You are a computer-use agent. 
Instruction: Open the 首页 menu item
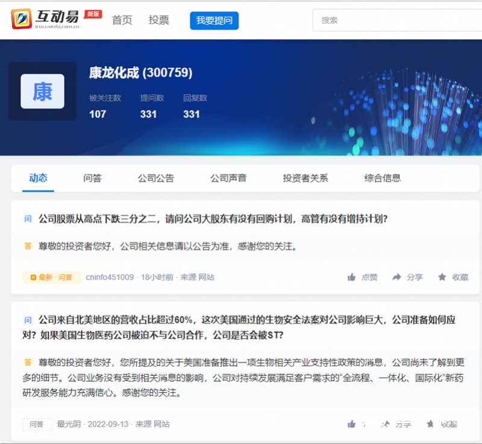pos(122,21)
